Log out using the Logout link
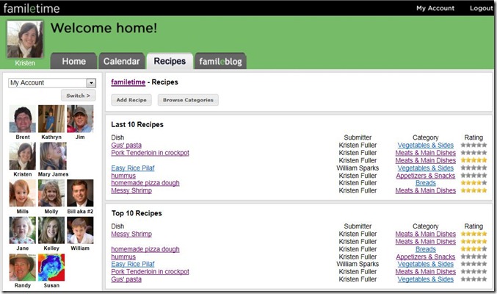This screenshot has height=294, width=497. (481, 8)
